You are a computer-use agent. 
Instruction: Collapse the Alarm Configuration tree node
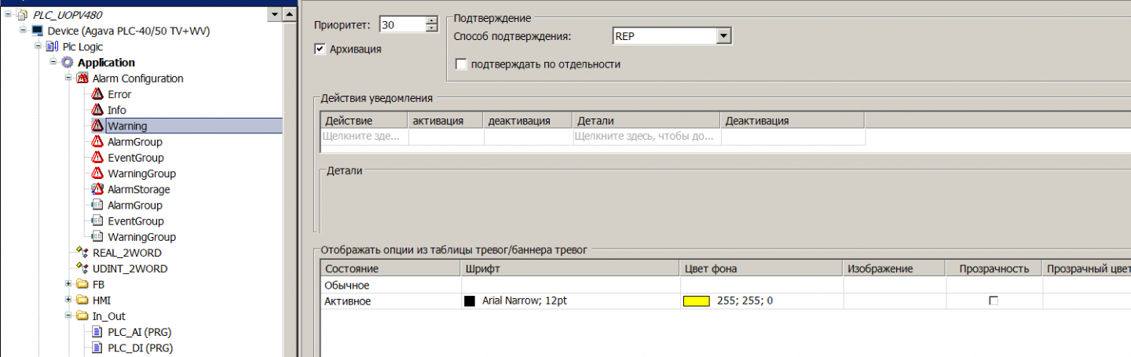click(x=68, y=78)
